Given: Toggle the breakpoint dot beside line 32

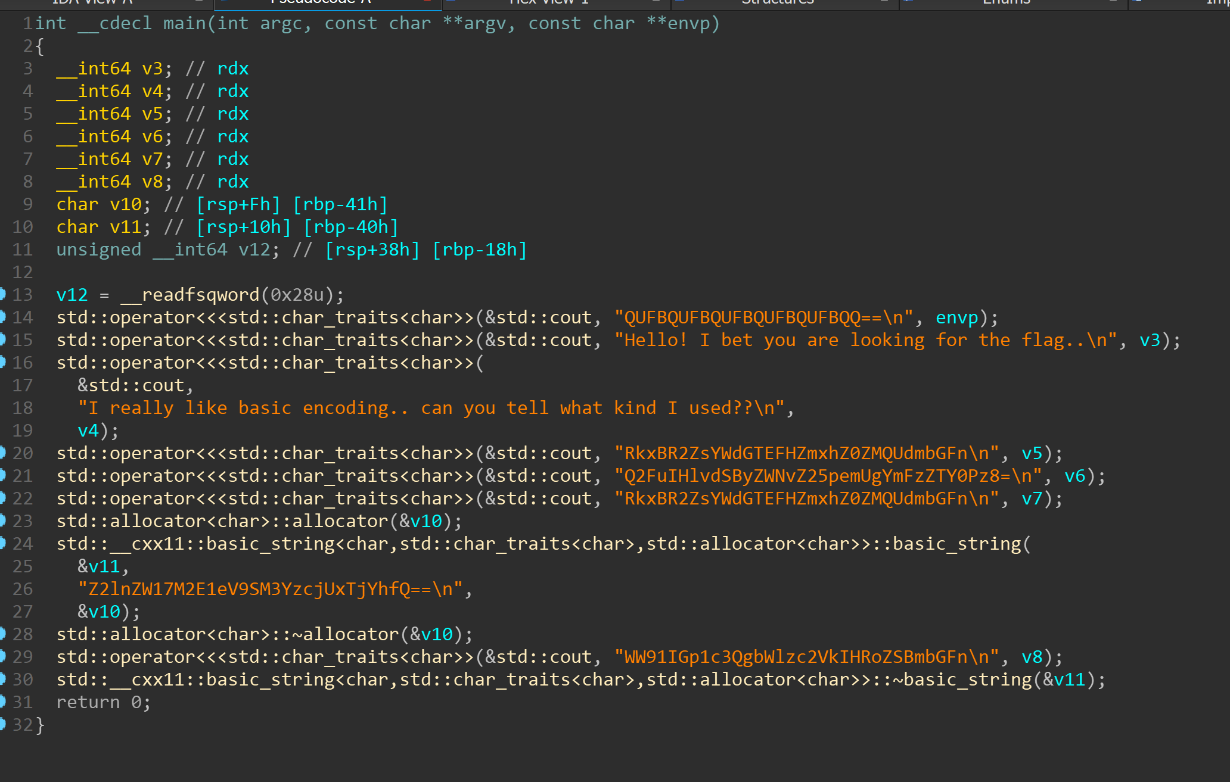Looking at the screenshot, I should point(2,724).
